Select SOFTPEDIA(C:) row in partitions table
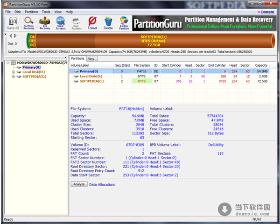 169,81
